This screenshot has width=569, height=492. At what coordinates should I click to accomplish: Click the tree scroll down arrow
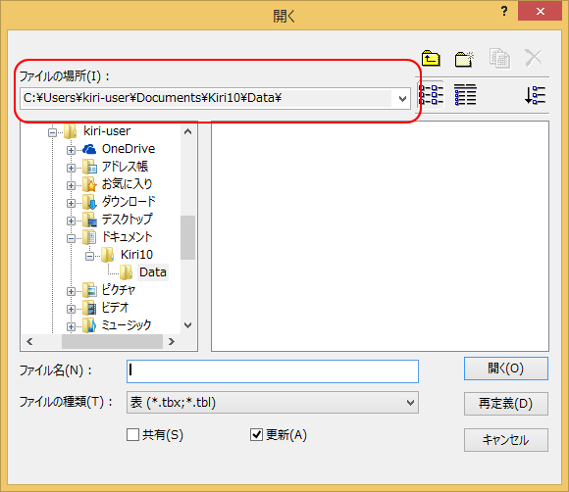click(187, 325)
